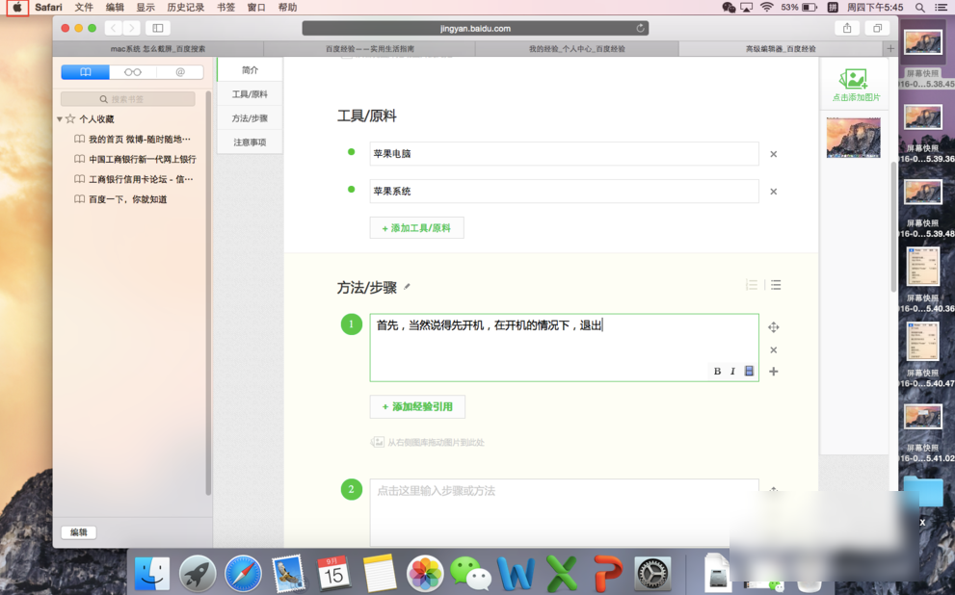This screenshot has width=955, height=595.
Task: Click the move handle beside step 1
Action: point(774,327)
